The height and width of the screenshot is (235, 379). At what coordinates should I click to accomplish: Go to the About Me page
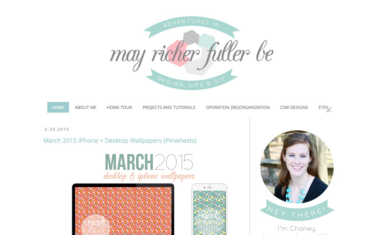[x=85, y=107]
